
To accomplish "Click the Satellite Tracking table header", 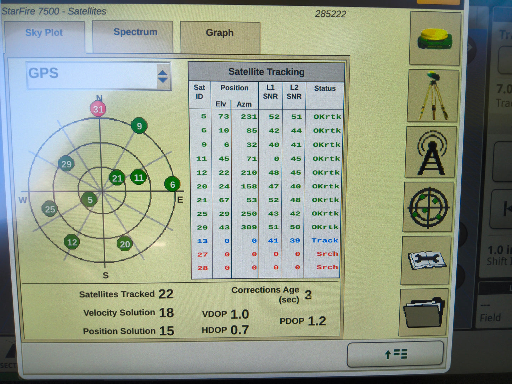I will (x=266, y=72).
